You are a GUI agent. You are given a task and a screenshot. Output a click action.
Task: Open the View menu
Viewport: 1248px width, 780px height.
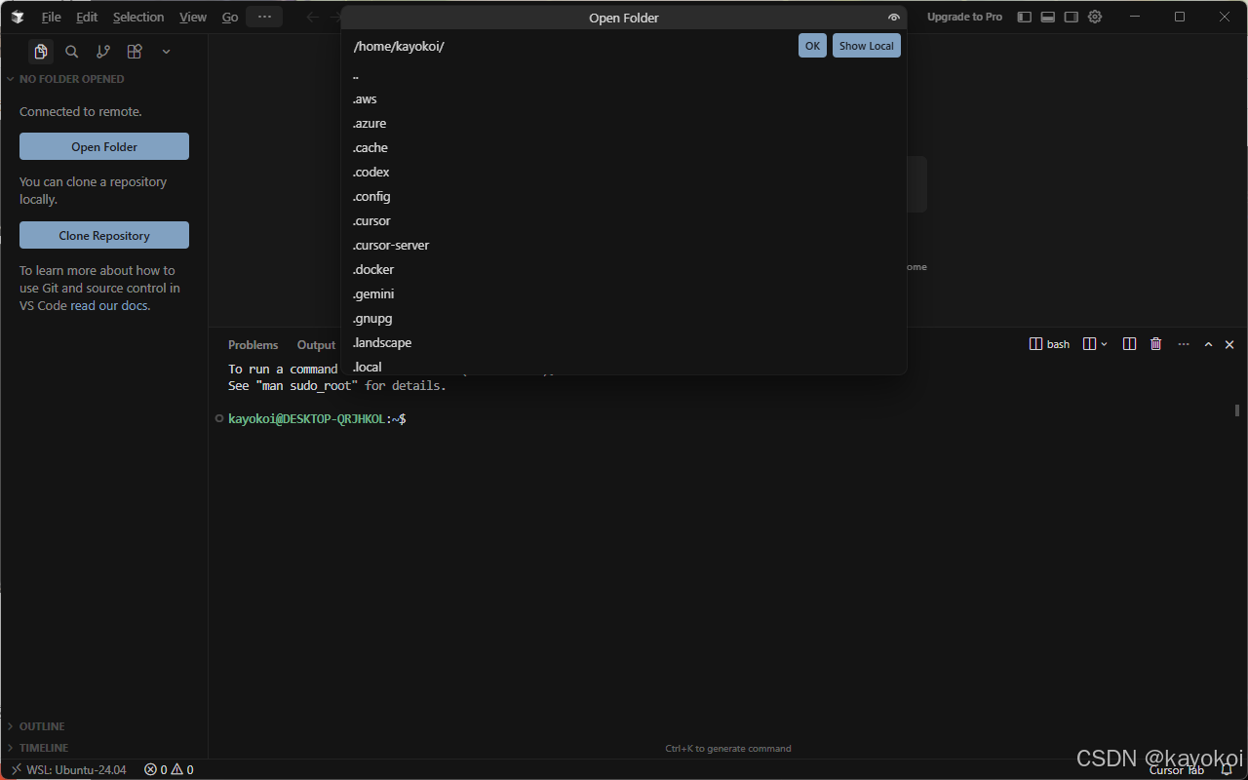pos(193,17)
